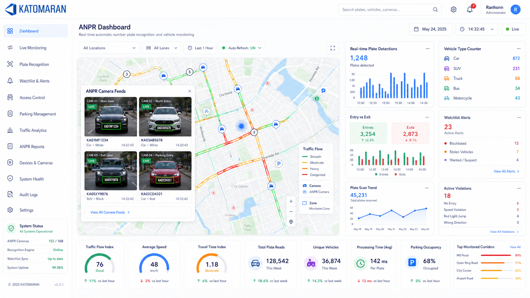Click the Motorcycle icon in Vehicle Type Counter

point(447,98)
